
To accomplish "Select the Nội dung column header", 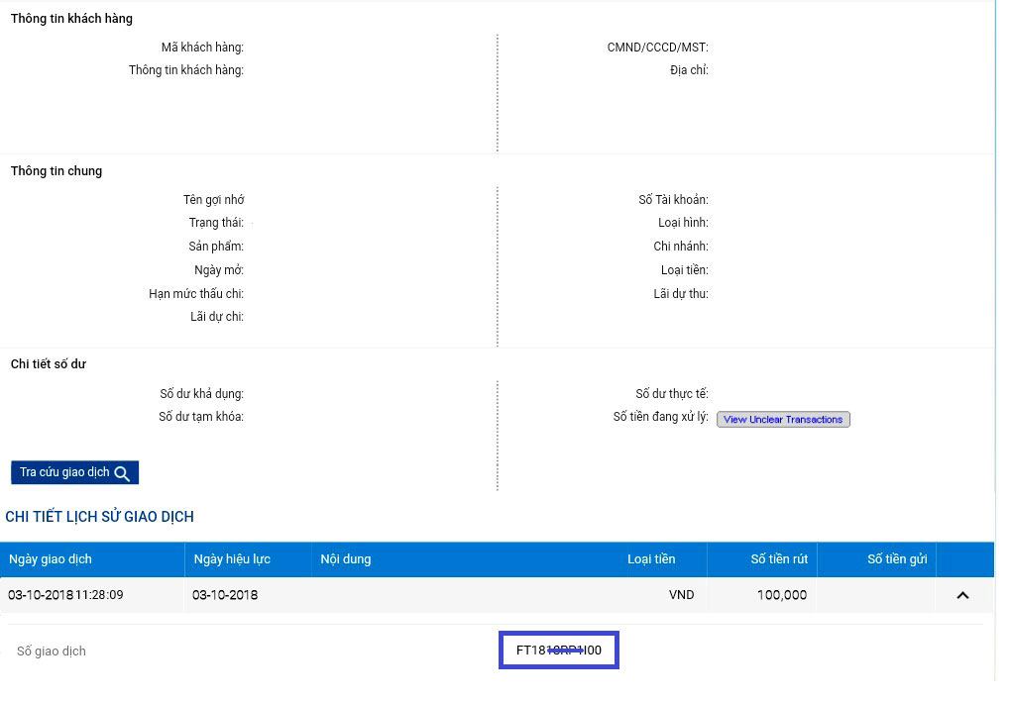I will [x=345, y=559].
